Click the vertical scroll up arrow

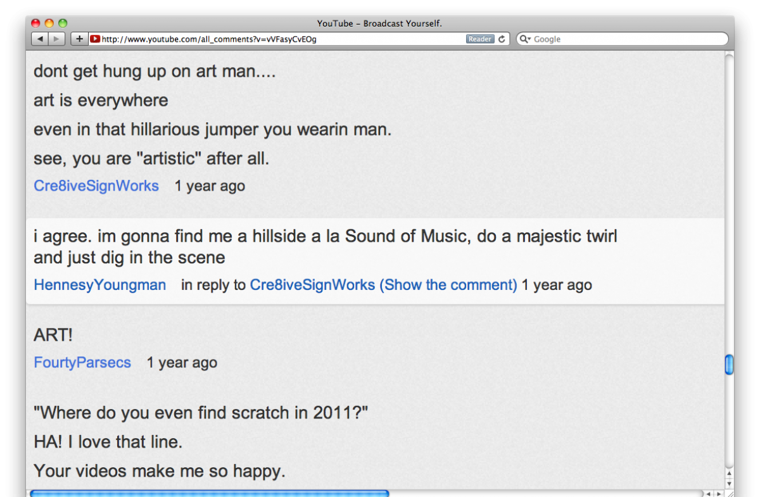click(x=729, y=473)
